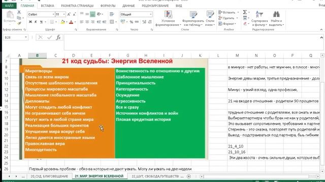Click the Формат cells button

(227, 24)
